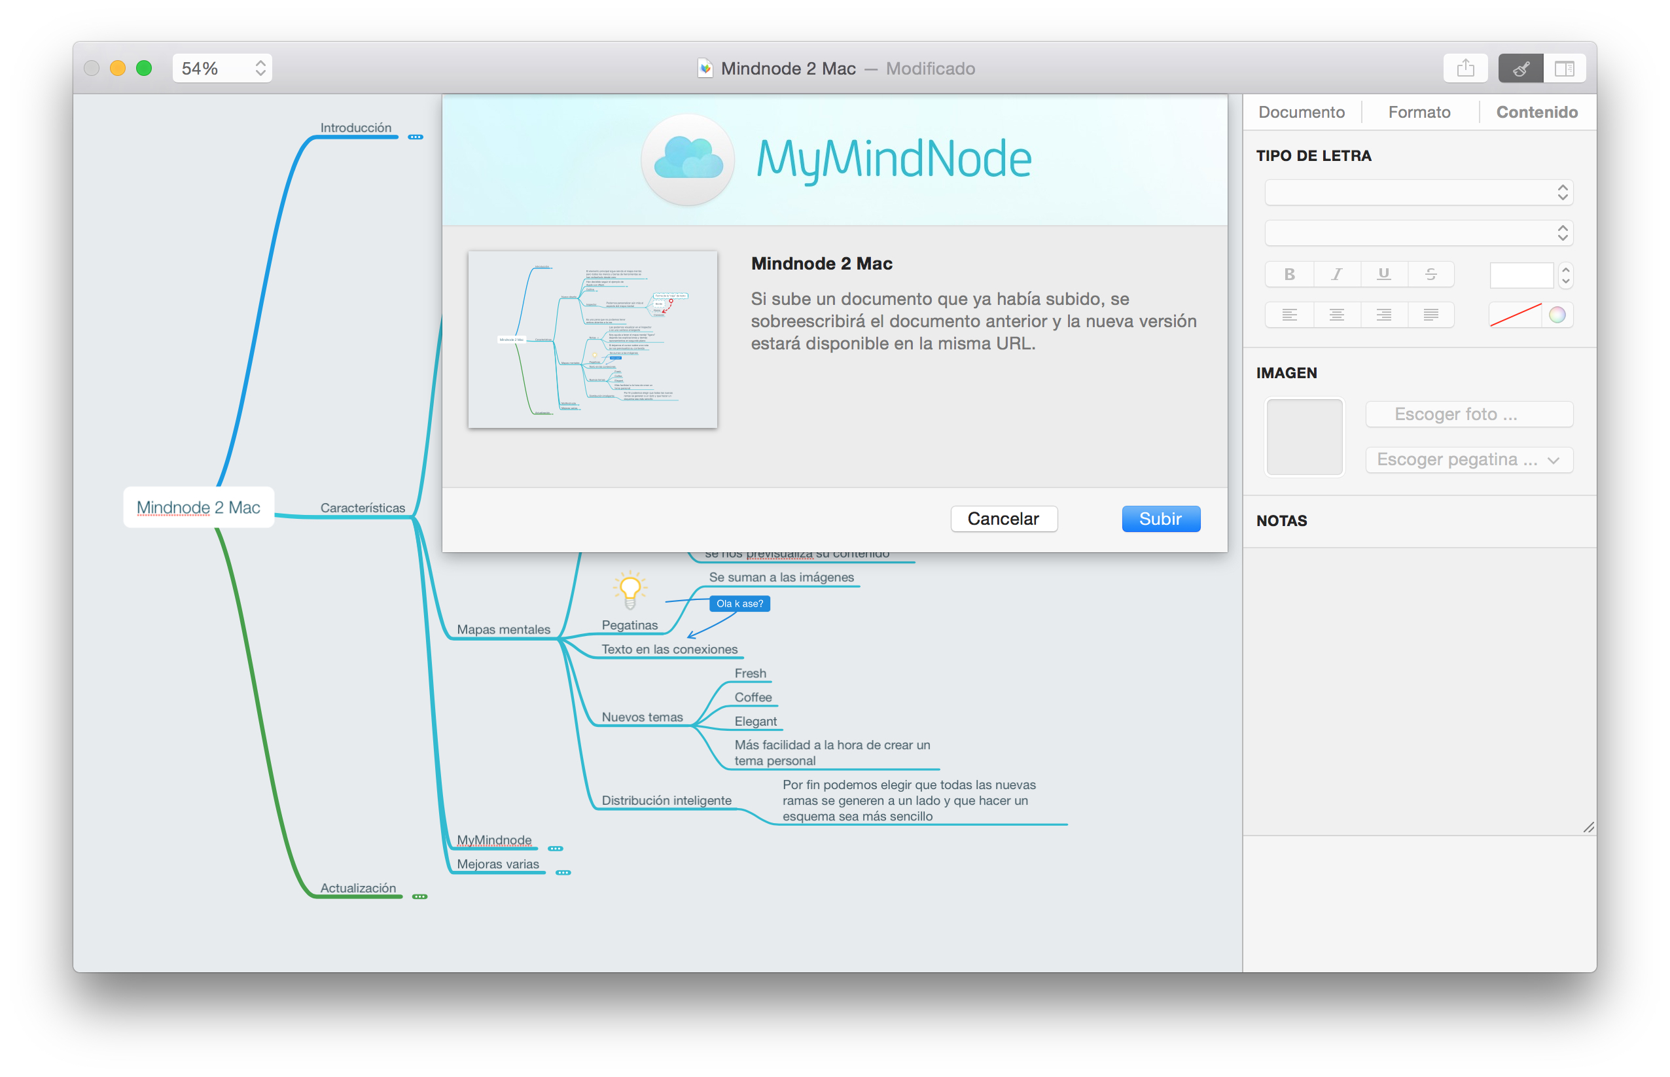Open the color wheel picker
Viewport: 1670px width, 1077px height.
tap(1557, 315)
